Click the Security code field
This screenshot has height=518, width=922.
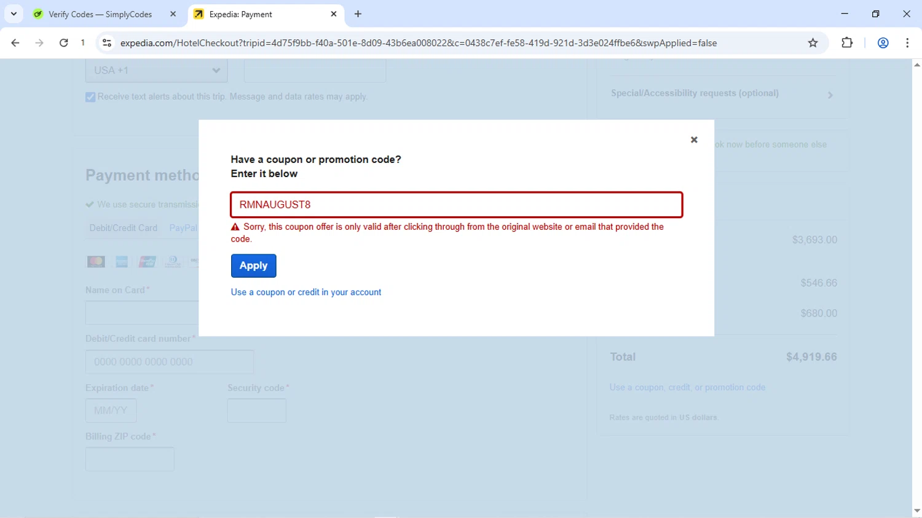(256, 410)
